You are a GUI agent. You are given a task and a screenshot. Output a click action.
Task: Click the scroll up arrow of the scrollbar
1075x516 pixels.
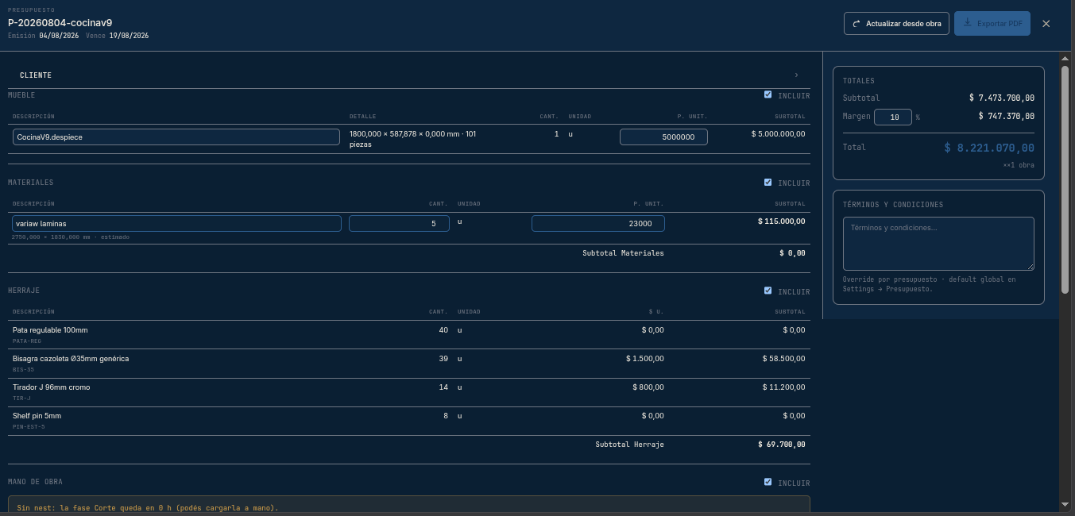point(1065,58)
